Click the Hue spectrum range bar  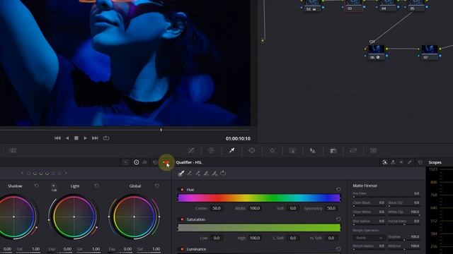pos(259,198)
